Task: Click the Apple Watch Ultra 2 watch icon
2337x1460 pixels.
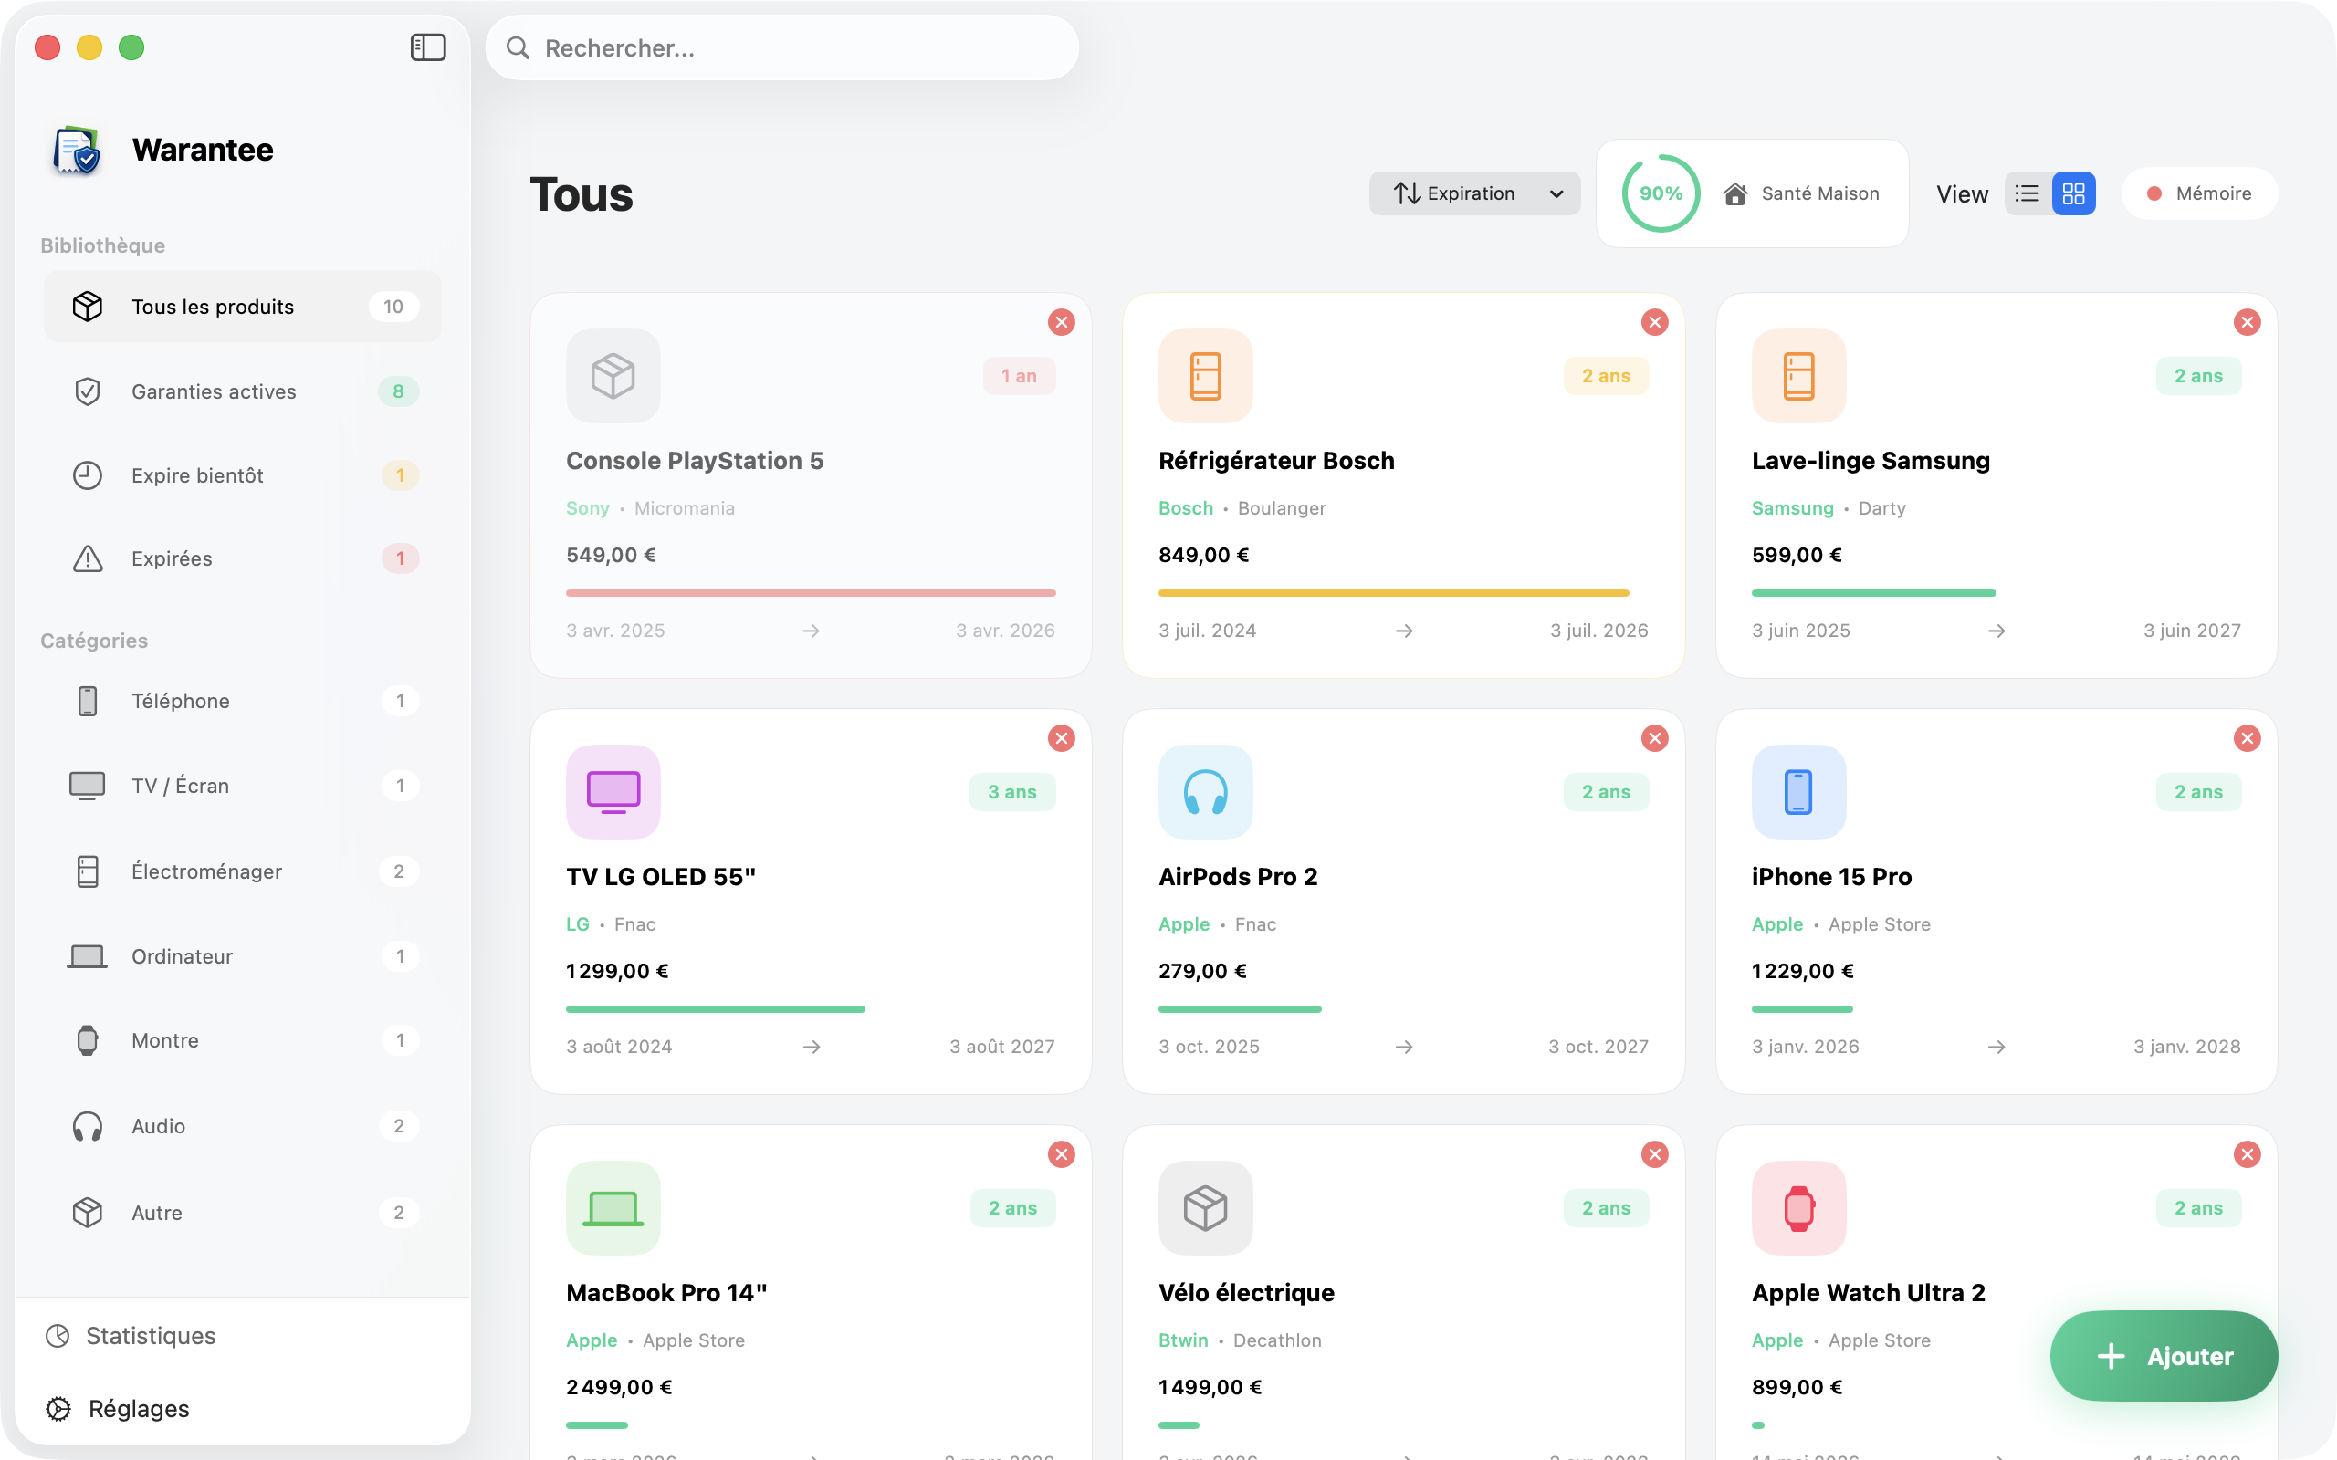Action: 1798,1208
